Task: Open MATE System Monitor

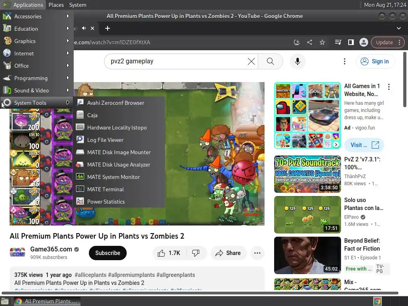Action: click(119, 177)
